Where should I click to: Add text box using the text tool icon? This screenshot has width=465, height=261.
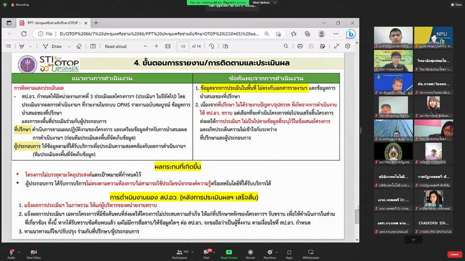coord(93,46)
